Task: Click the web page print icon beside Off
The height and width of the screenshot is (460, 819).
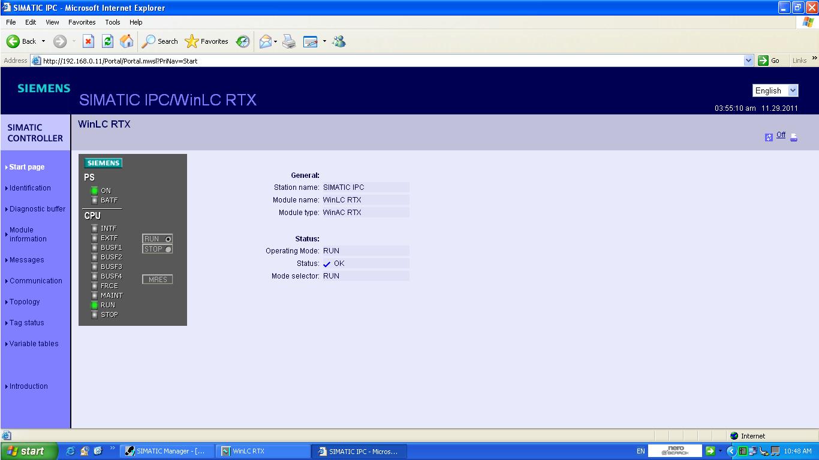Action: point(794,137)
